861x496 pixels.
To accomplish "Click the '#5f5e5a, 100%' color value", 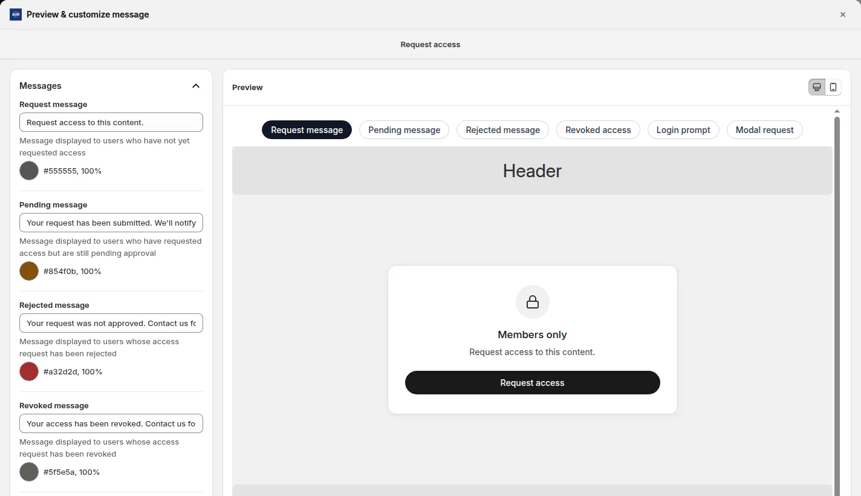I will pos(72,472).
